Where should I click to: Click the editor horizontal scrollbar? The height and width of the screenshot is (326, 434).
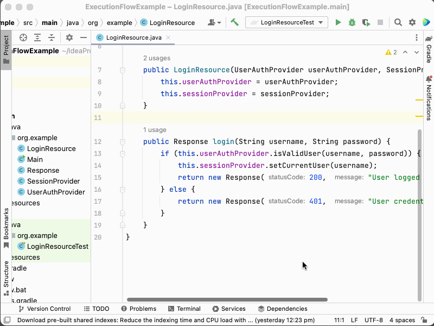[227, 299]
